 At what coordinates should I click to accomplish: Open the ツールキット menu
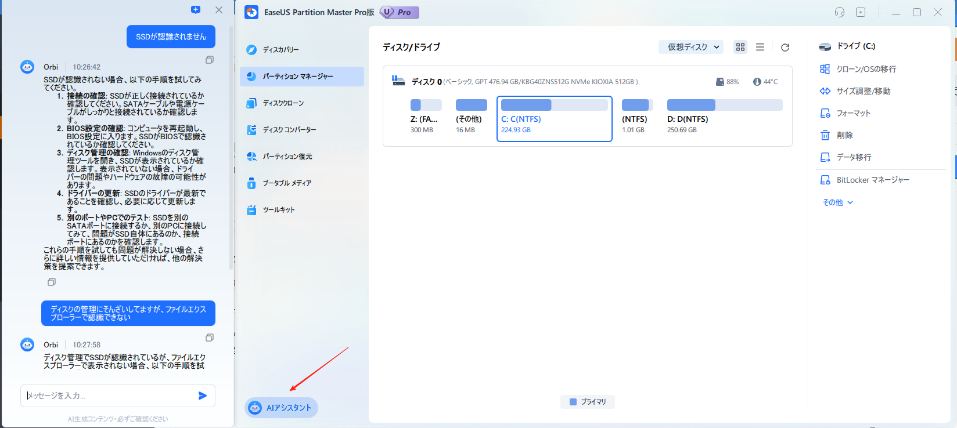(278, 210)
